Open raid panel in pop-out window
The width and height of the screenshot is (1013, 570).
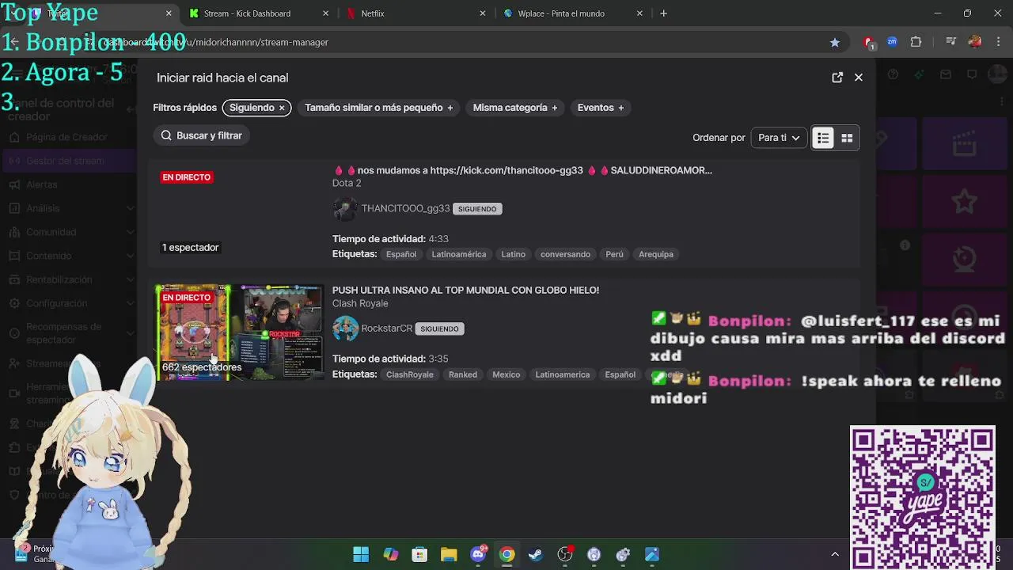tap(837, 78)
